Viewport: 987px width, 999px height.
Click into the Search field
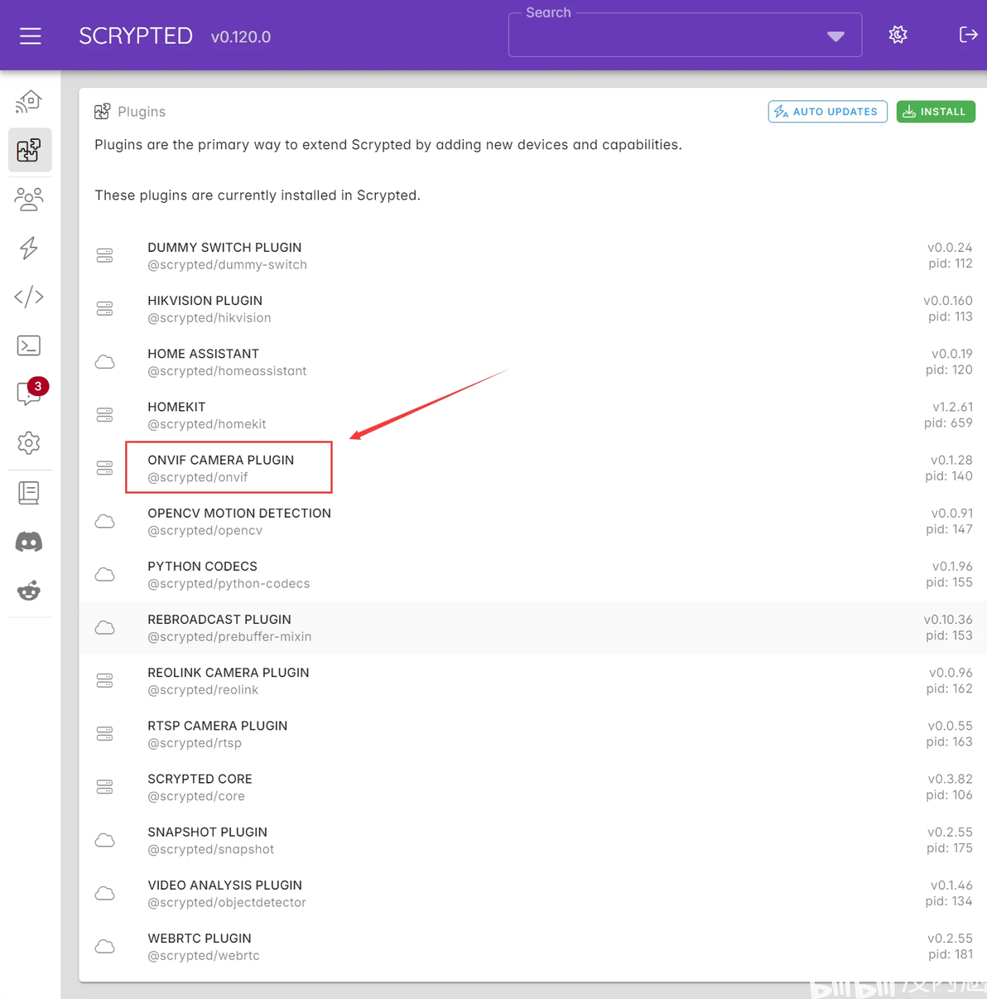coord(662,36)
